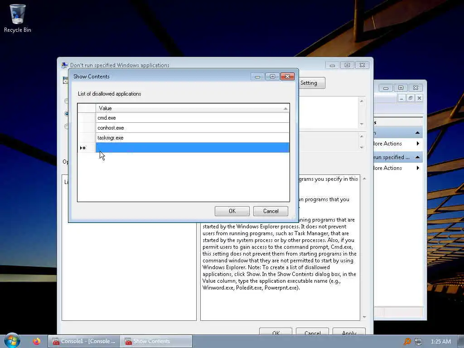
Task: Minimize the Show Contents dialog
Action: (257, 77)
